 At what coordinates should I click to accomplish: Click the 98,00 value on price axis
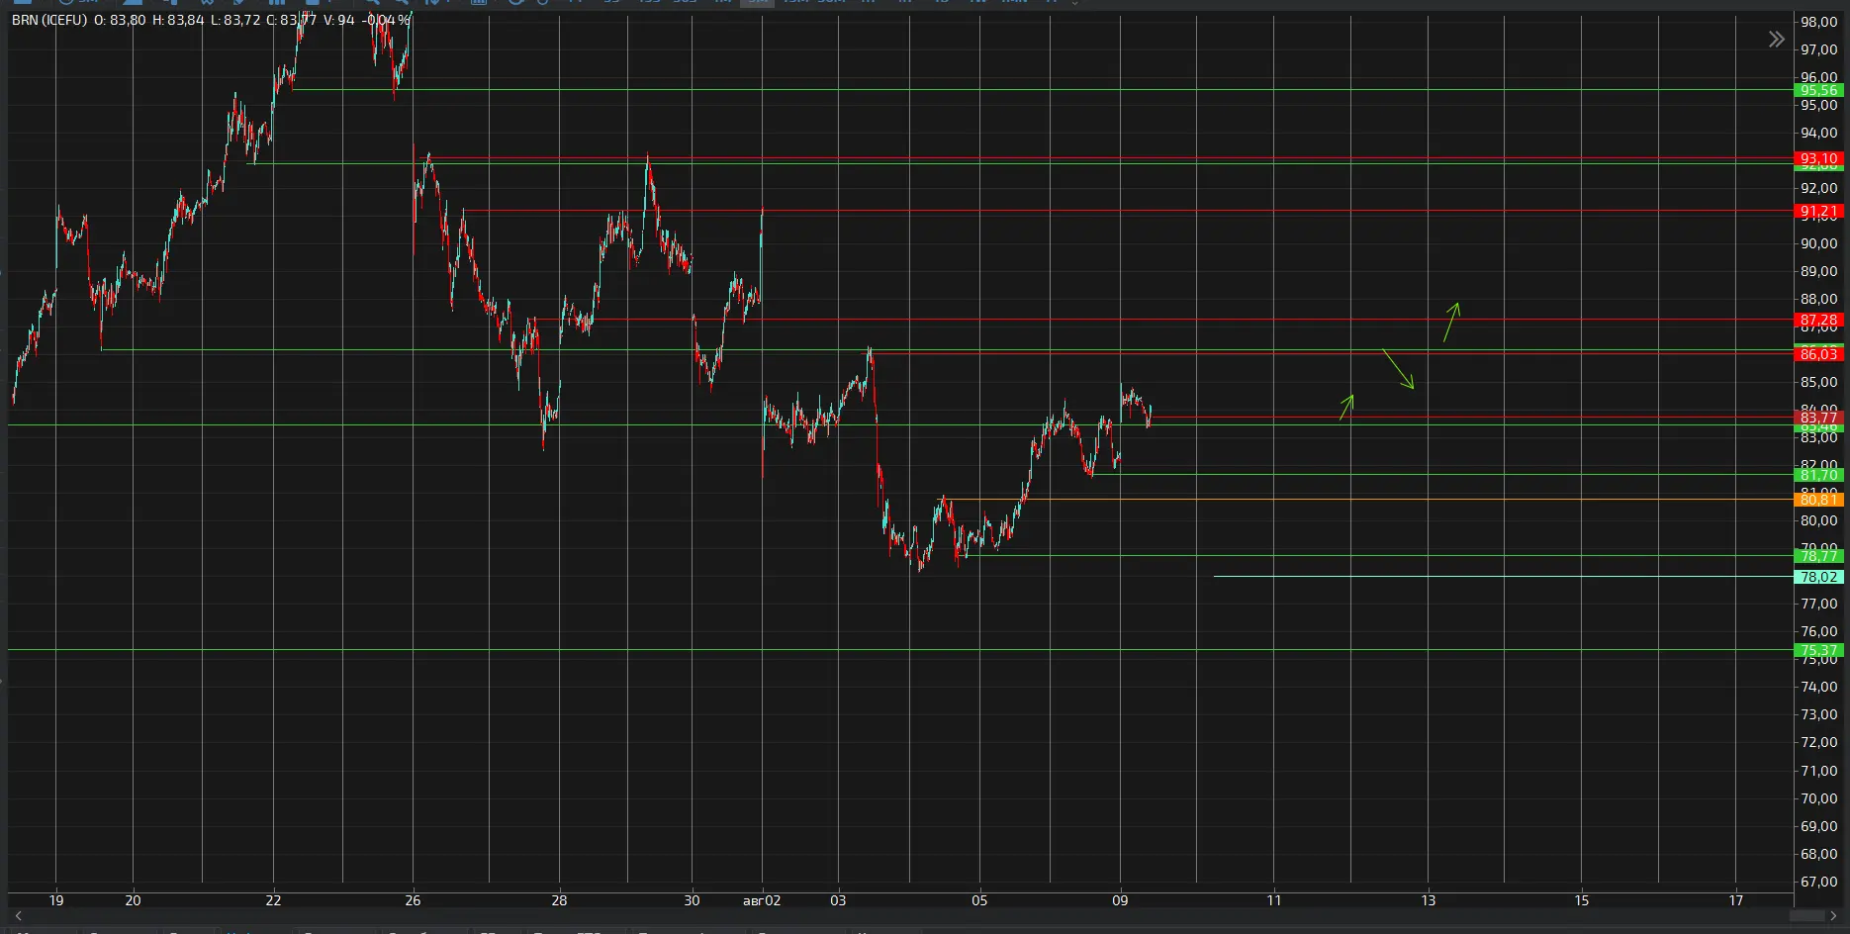1818,22
